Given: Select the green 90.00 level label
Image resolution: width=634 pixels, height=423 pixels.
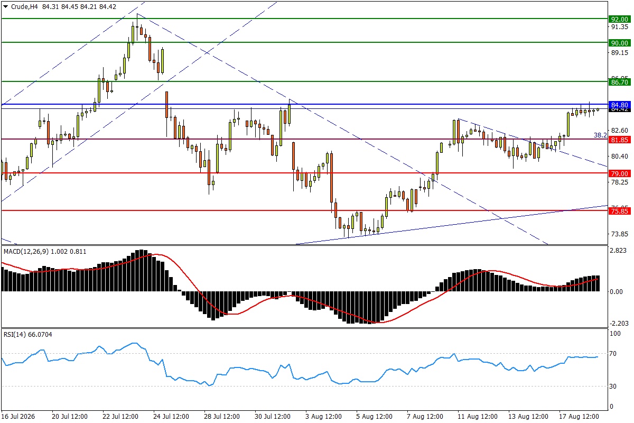Looking at the screenshot, I should (619, 43).
